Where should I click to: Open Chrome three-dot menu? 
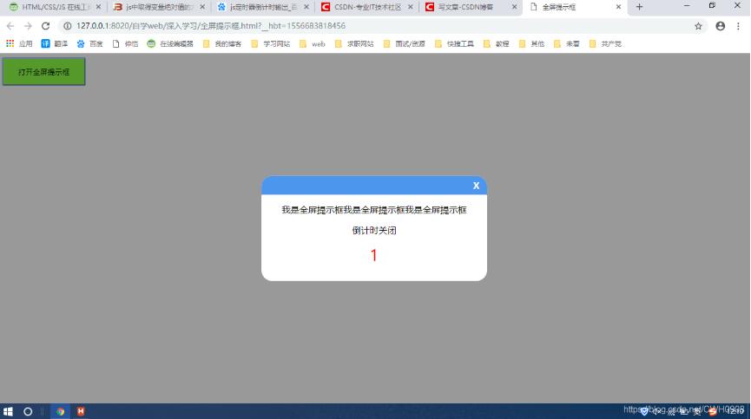(x=738, y=26)
